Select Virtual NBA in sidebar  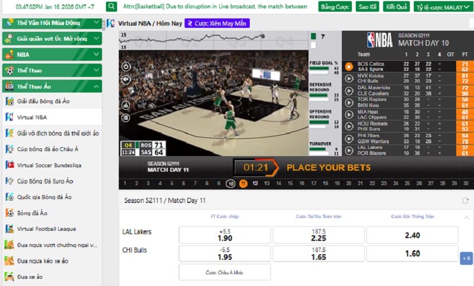tap(52, 117)
